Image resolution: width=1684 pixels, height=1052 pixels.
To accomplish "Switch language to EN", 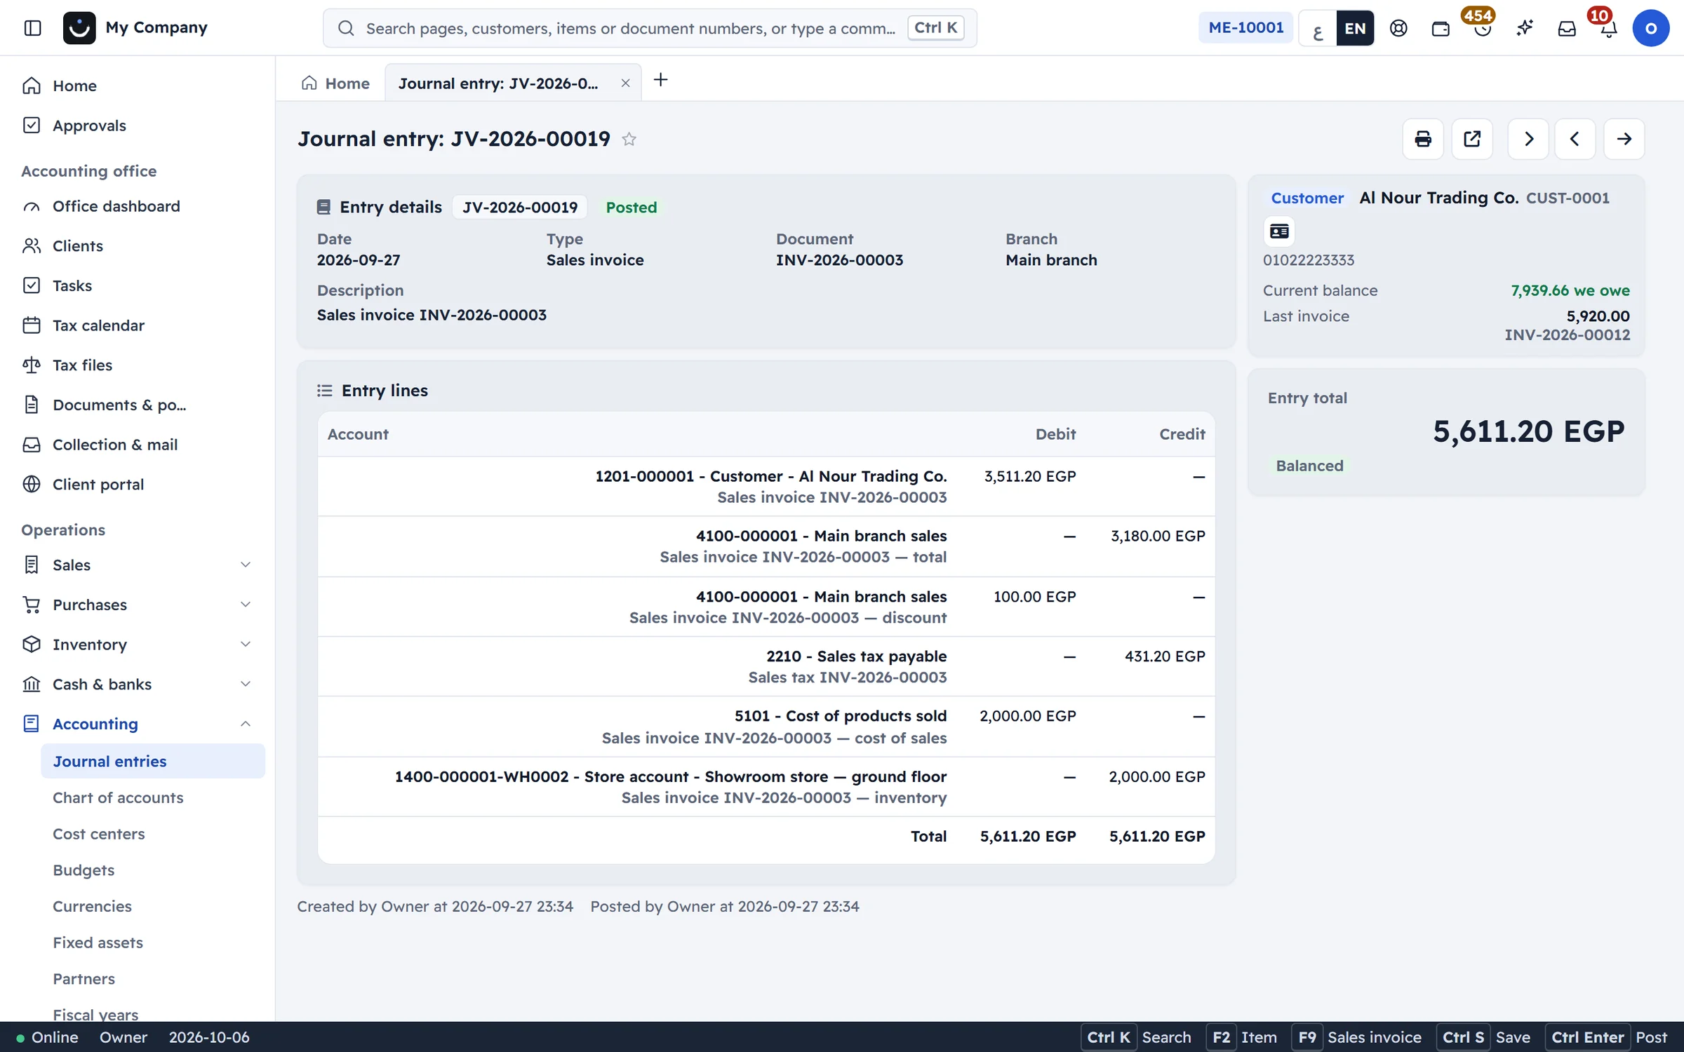I will [x=1355, y=28].
